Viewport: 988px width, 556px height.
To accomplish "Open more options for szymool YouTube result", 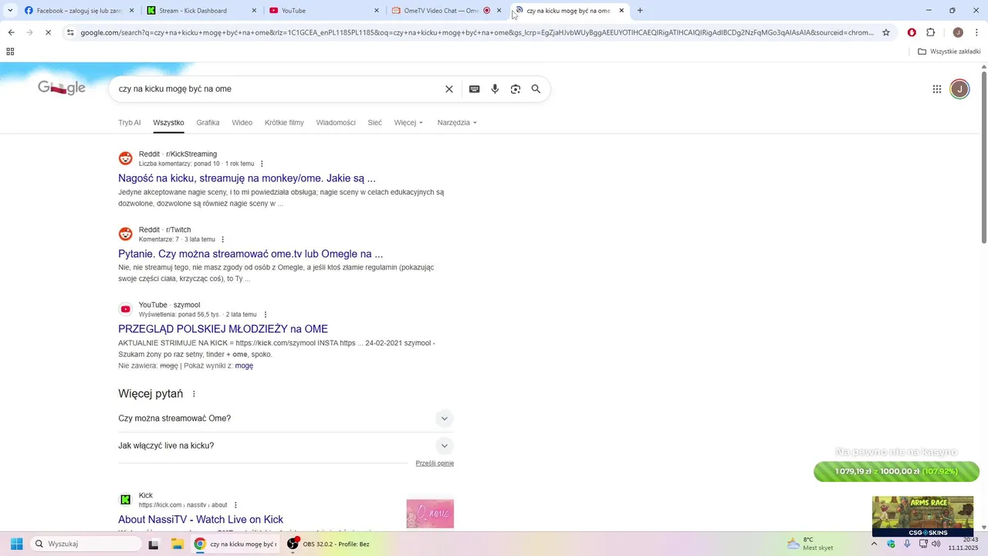I will (x=266, y=314).
